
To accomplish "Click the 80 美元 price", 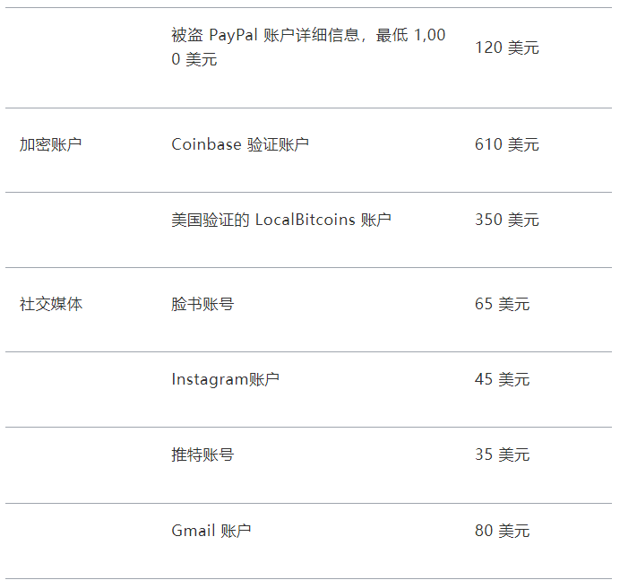I will pyautogui.click(x=502, y=531).
